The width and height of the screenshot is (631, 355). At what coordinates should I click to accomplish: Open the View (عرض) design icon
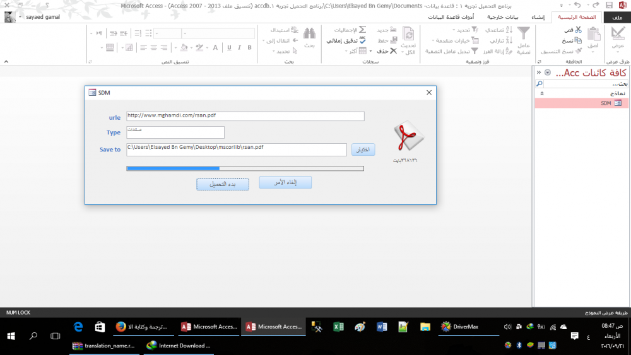(x=618, y=33)
